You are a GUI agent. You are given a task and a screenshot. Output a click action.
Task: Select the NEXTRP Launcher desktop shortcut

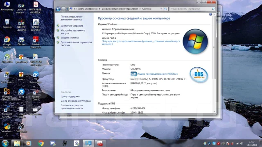tap(21, 25)
